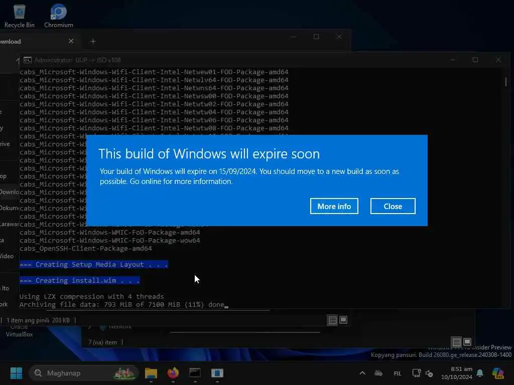Close the download tab in File Explorer
514x385 pixels.
point(71,41)
